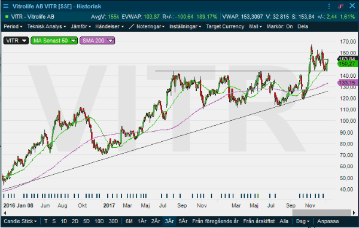
Task: Click the V: 32 815 volume value
Action: pos(277,17)
